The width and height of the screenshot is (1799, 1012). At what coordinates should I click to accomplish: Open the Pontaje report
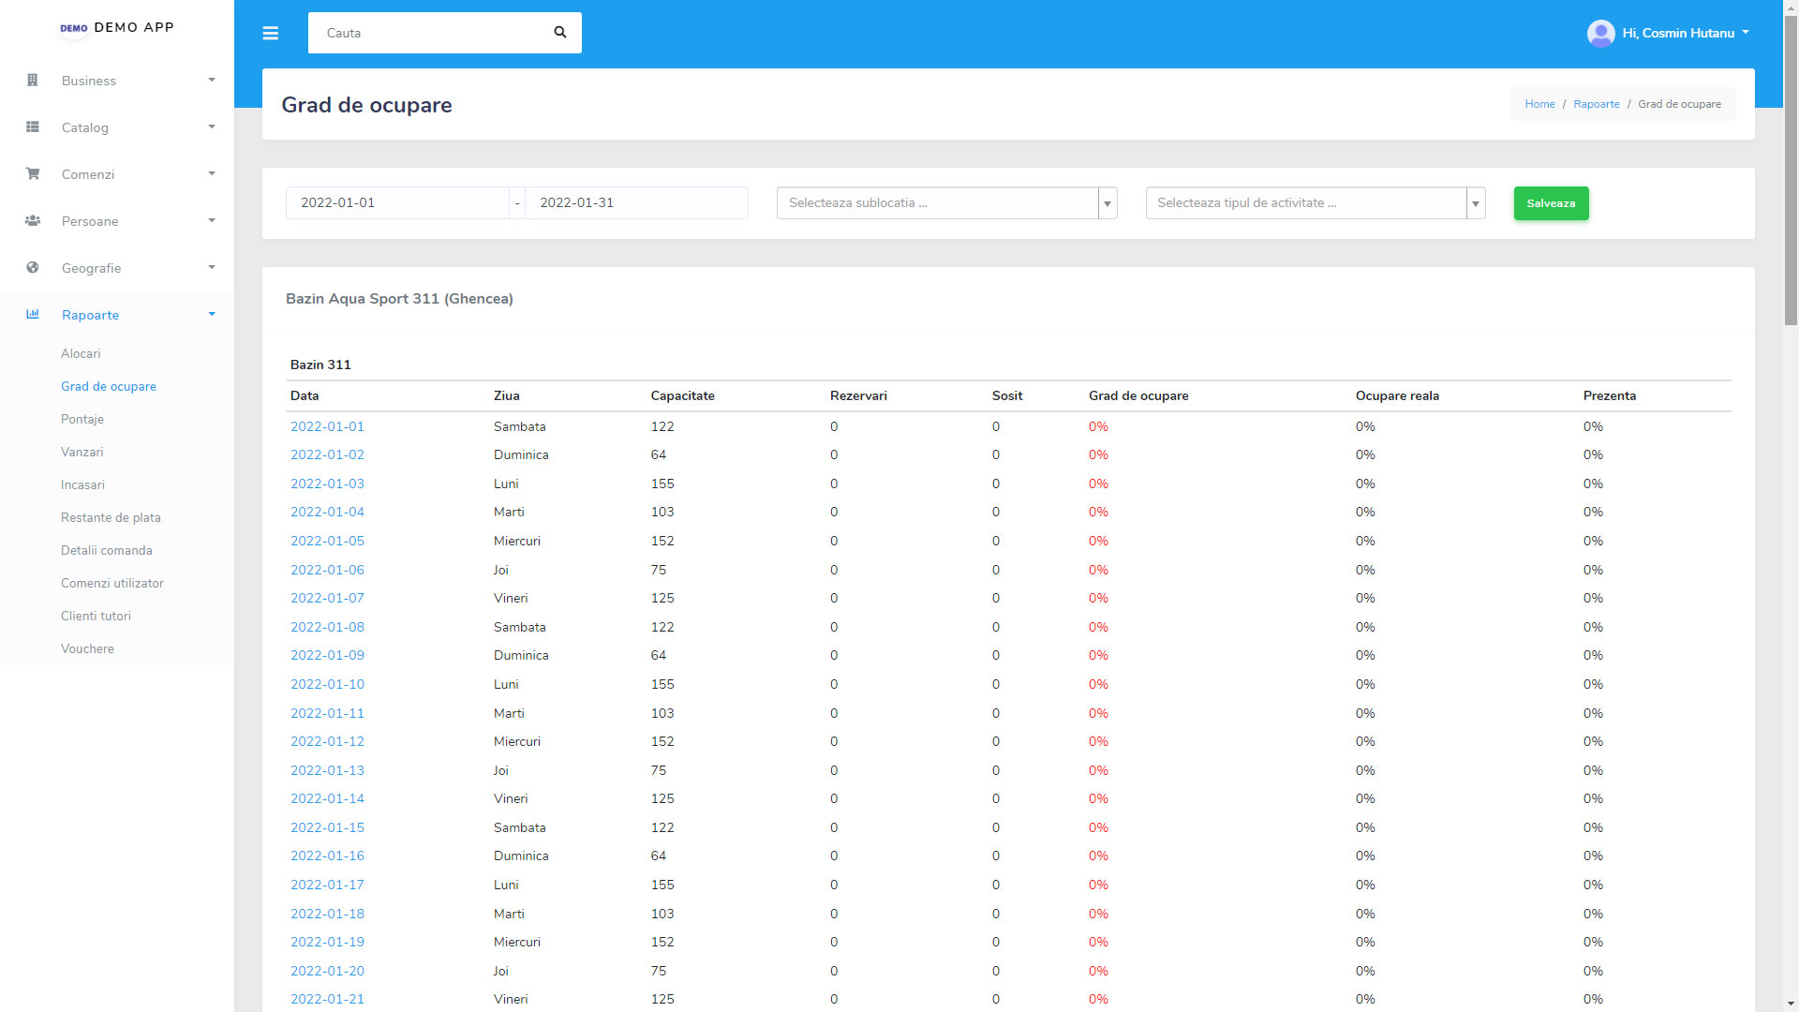click(82, 420)
